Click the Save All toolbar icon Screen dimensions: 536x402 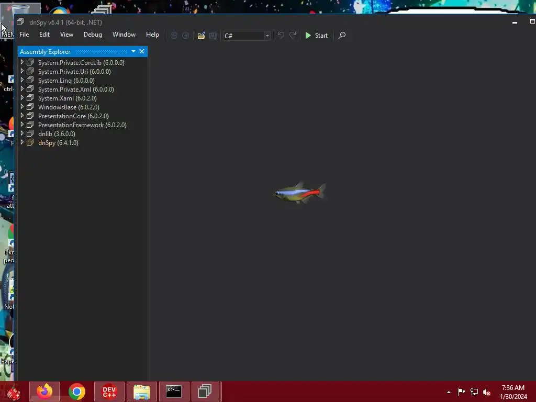pyautogui.click(x=213, y=36)
